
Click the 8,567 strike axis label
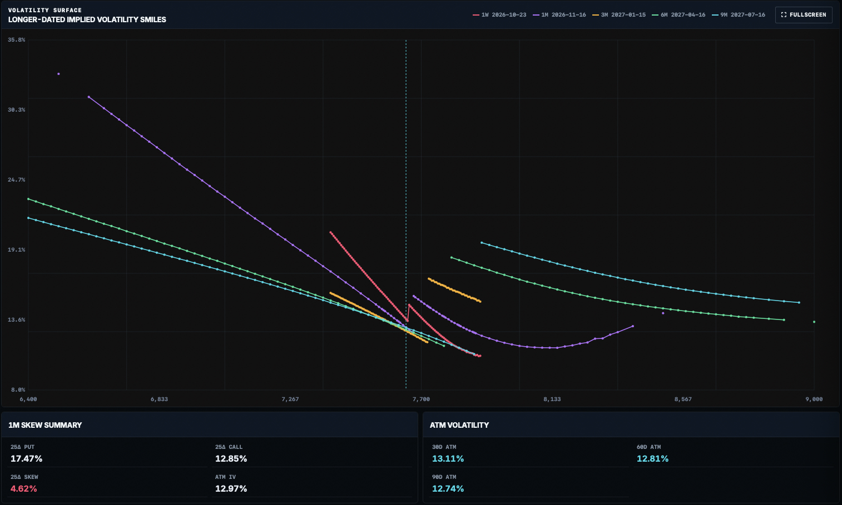coord(683,399)
